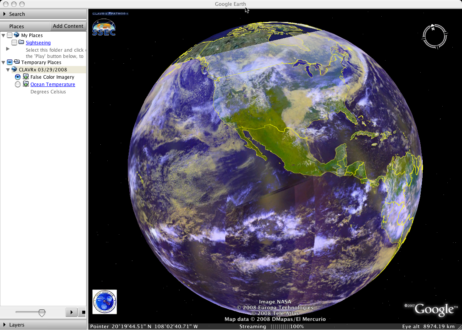The height and width of the screenshot is (330, 462).
Task: Click the Google Earth window title
Action: tap(230, 4)
